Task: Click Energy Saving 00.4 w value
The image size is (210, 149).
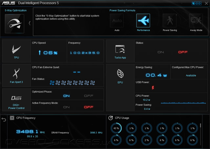Action: click(156, 75)
